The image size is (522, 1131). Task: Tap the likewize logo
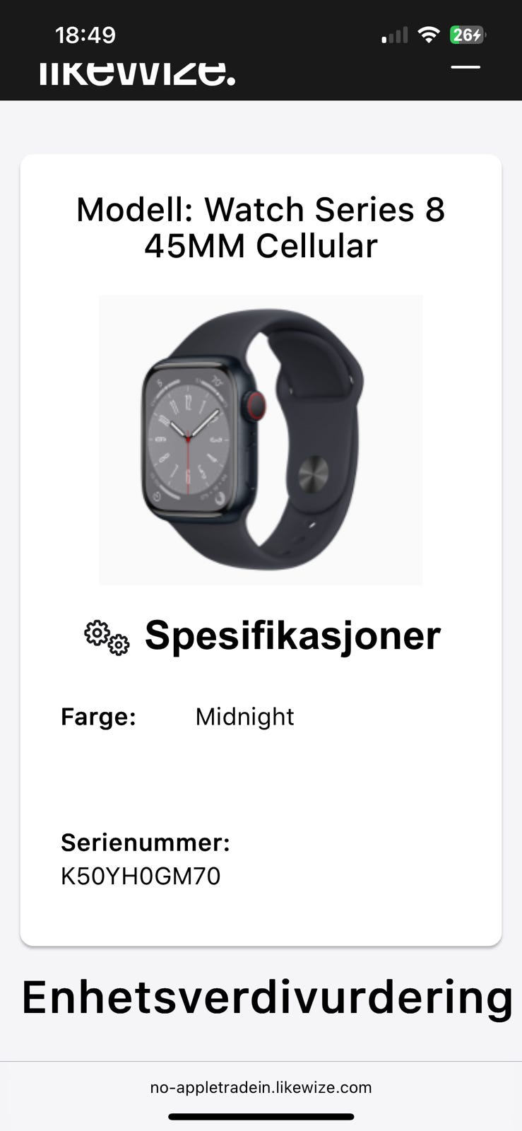[137, 73]
